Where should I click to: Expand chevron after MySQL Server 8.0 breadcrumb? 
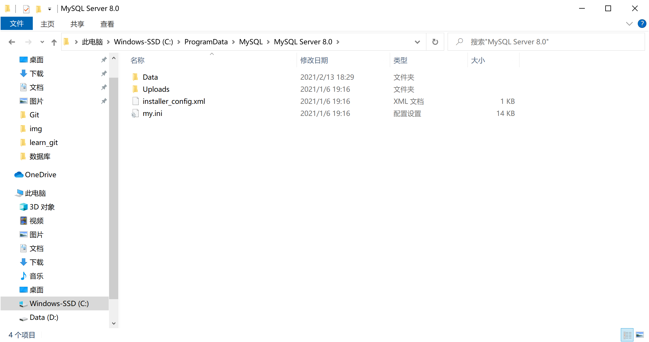click(x=338, y=42)
